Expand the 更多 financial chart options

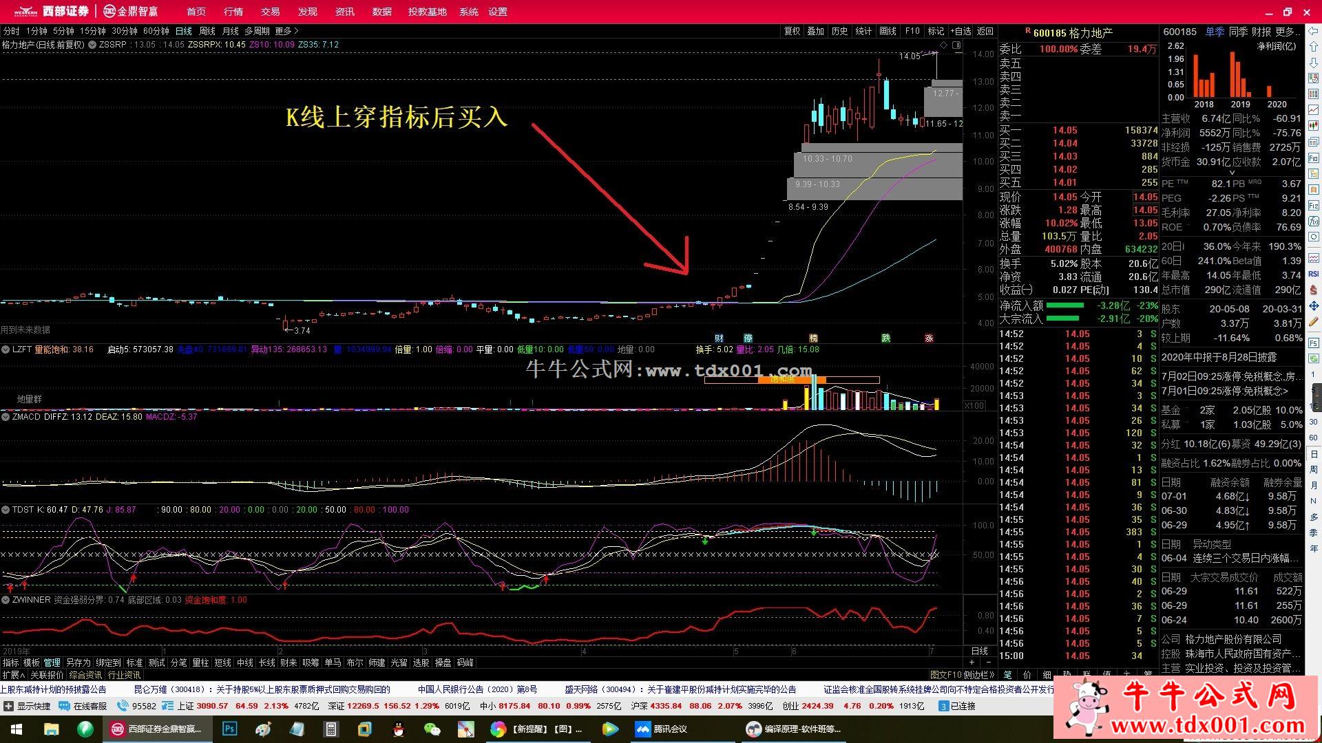[1288, 32]
